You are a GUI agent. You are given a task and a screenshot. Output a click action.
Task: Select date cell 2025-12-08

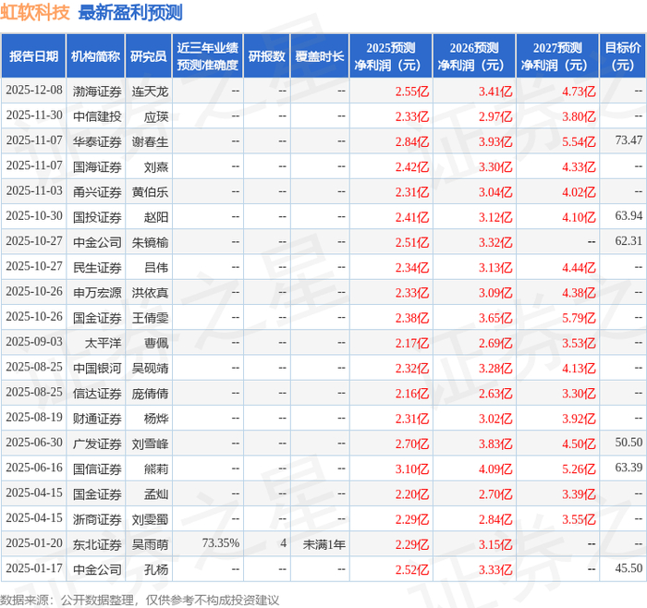click(x=34, y=91)
